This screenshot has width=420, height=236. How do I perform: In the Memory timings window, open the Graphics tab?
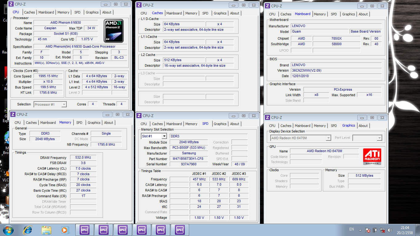click(x=94, y=123)
